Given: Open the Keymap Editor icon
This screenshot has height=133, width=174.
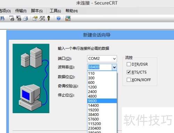Looking at the screenshot, I should pyautogui.click(x=42, y=18).
